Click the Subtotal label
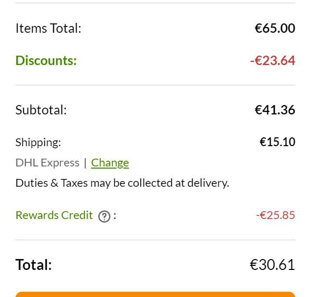Screen dimensions: 318x297 pyautogui.click(x=41, y=110)
